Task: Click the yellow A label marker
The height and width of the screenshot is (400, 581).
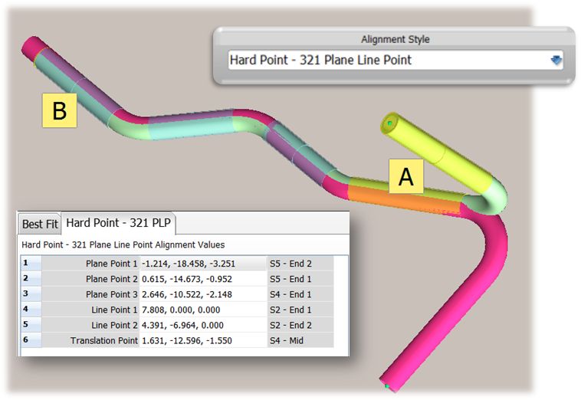Action: coord(406,177)
